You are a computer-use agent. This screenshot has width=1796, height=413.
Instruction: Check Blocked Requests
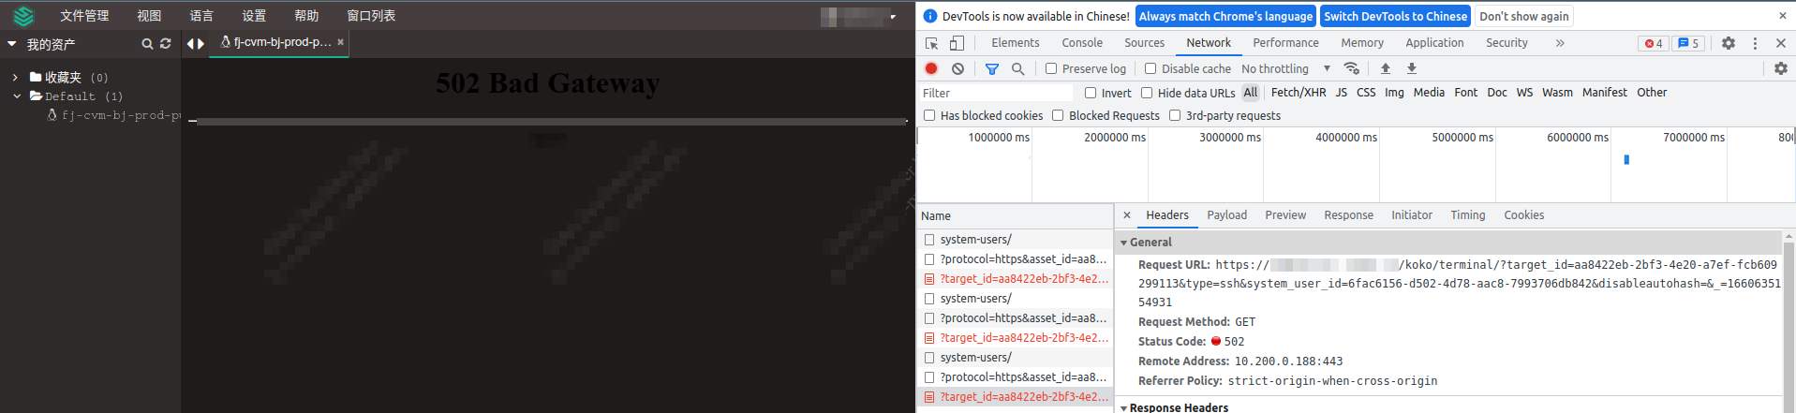pos(1058,115)
